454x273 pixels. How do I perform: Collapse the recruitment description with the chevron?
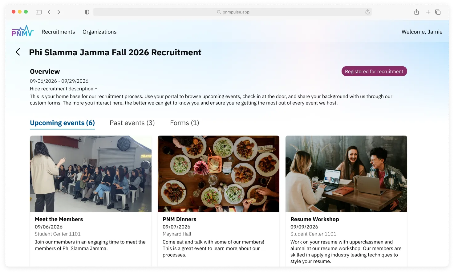point(96,88)
